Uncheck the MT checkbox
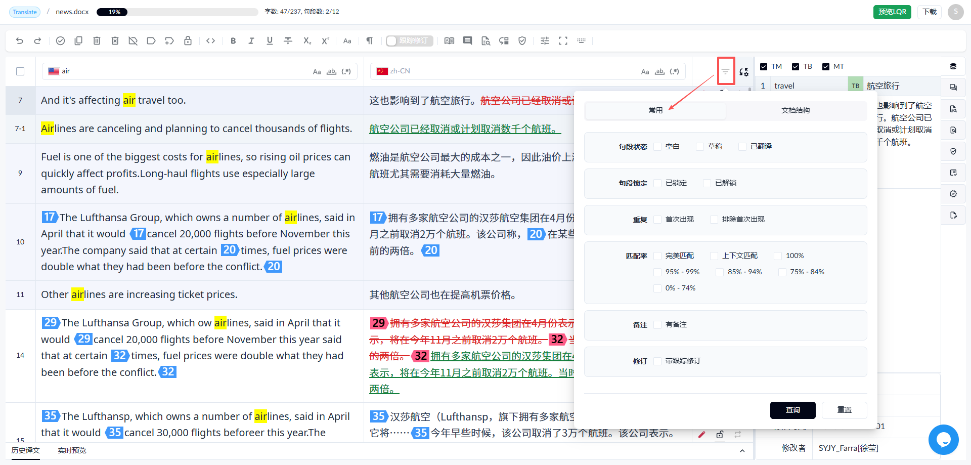This screenshot has height=465, width=971. tap(826, 67)
